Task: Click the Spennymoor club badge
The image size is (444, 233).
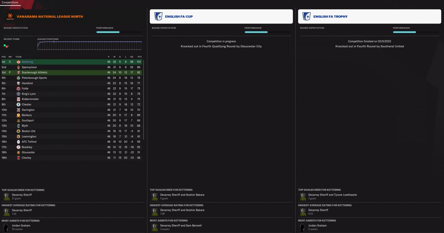Action: 18,67
